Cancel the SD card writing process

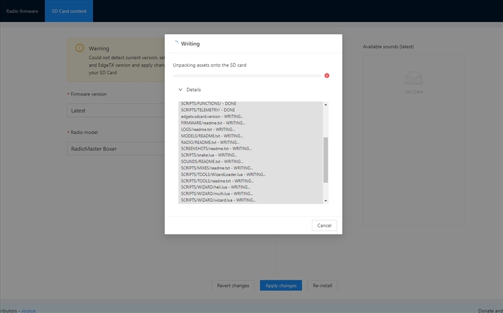click(324, 225)
